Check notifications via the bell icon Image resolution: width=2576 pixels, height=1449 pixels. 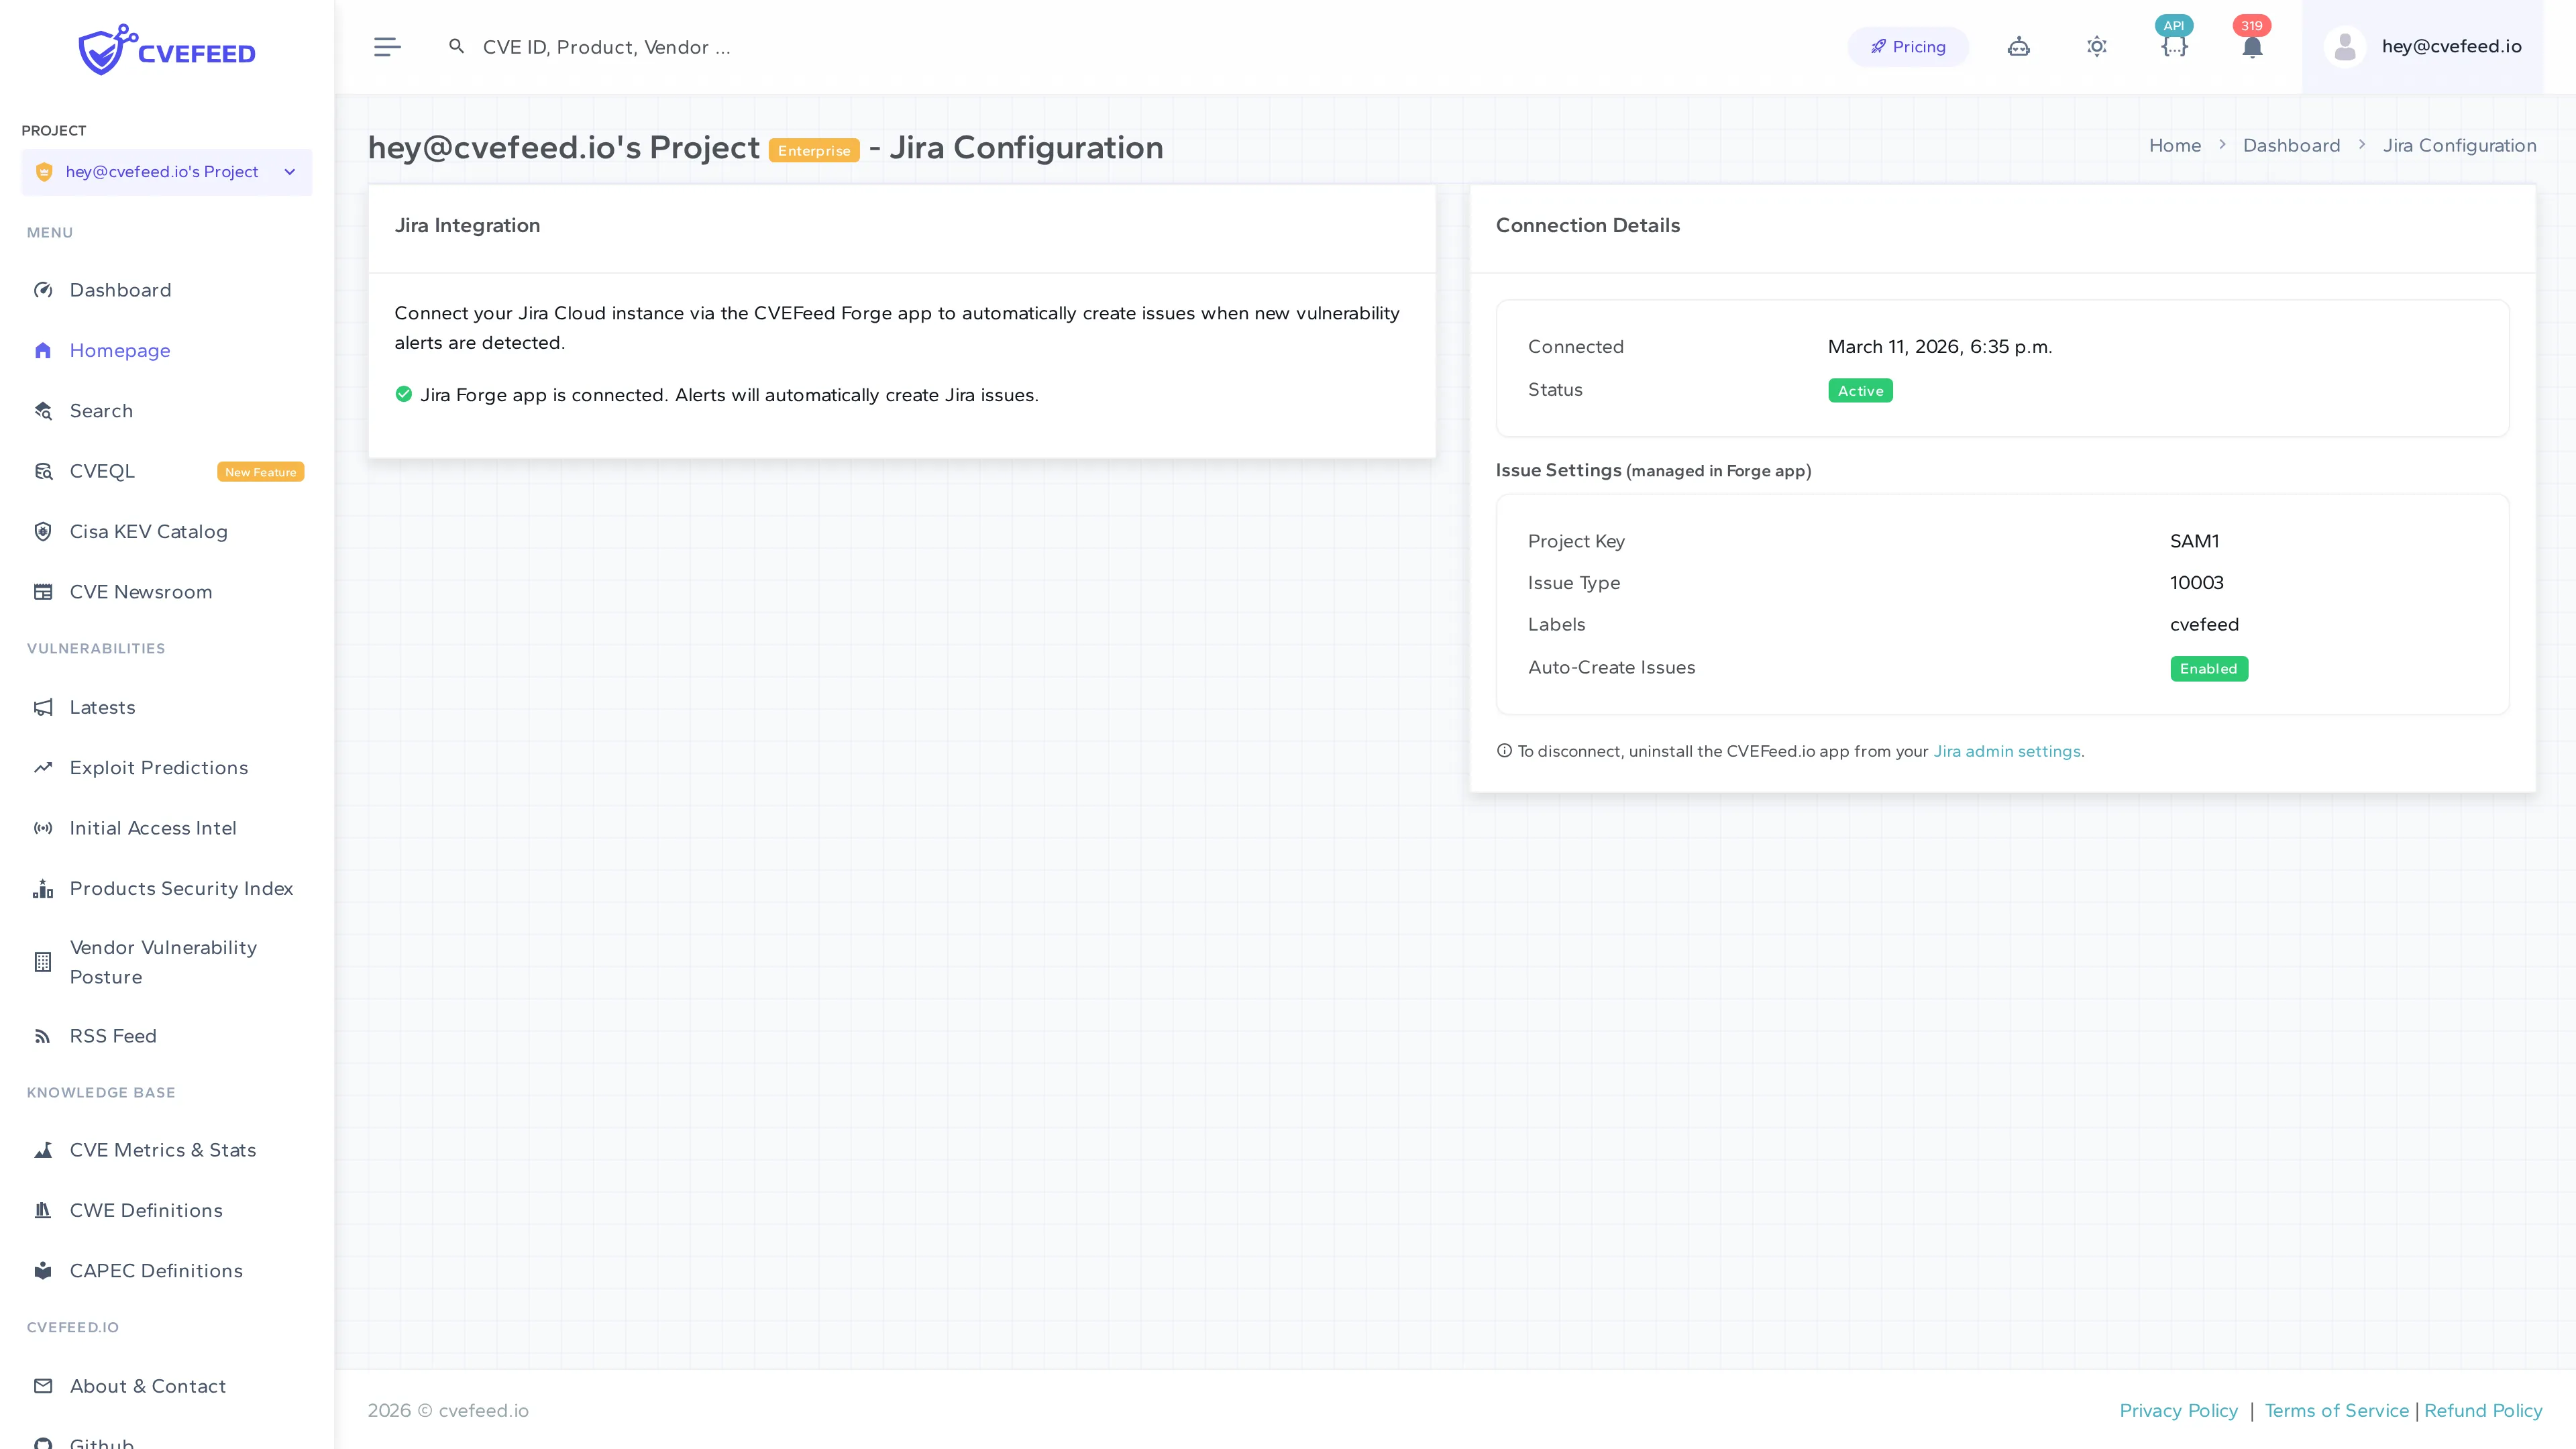tap(2252, 46)
